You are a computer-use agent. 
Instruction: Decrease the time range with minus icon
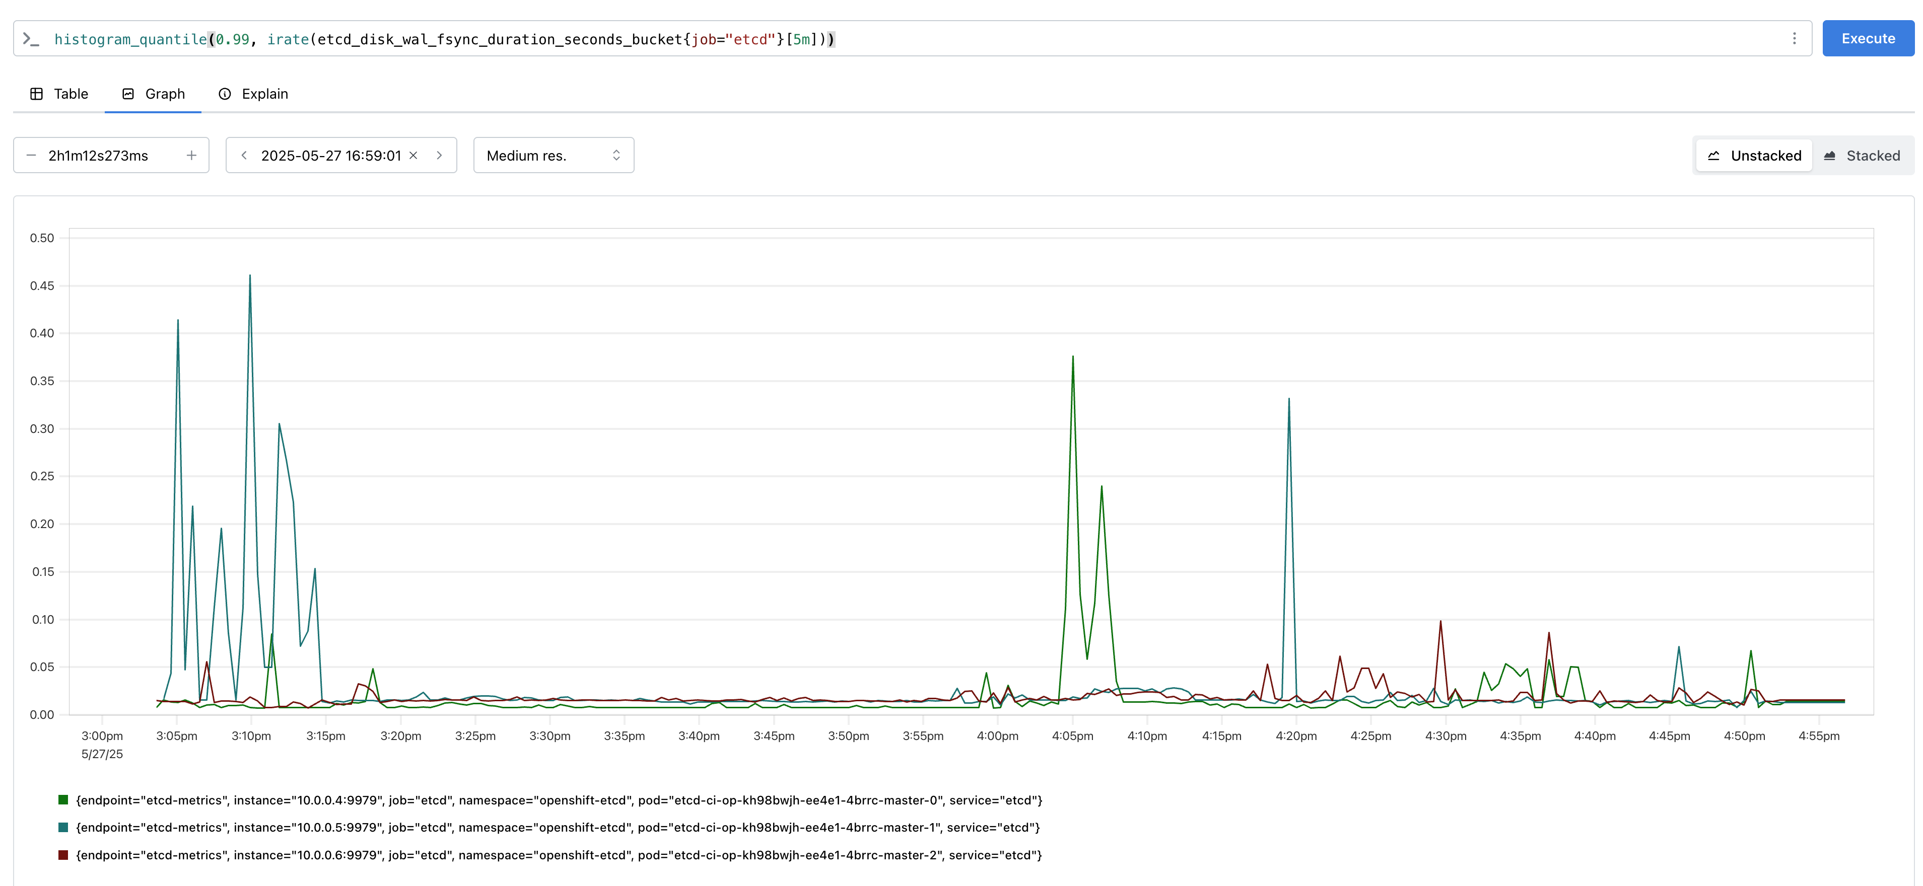click(x=31, y=155)
